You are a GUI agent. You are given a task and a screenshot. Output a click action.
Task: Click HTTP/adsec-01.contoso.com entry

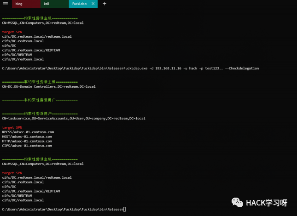tap(27, 141)
